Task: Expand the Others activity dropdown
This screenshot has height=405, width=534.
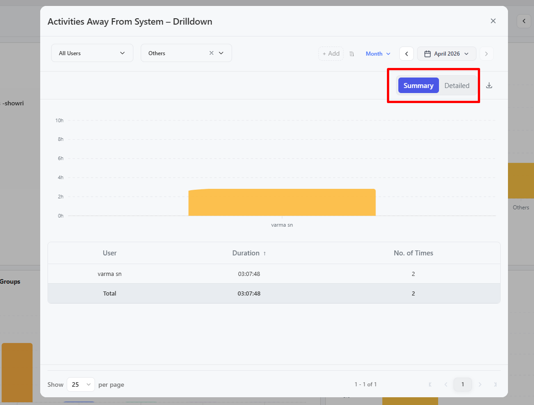Action: click(221, 53)
